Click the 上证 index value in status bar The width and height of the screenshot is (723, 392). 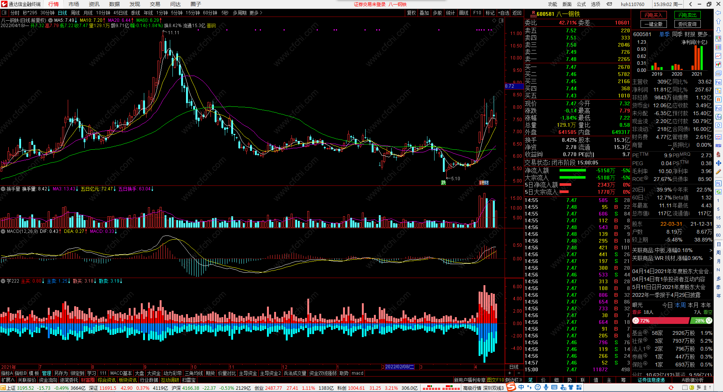[25, 388]
